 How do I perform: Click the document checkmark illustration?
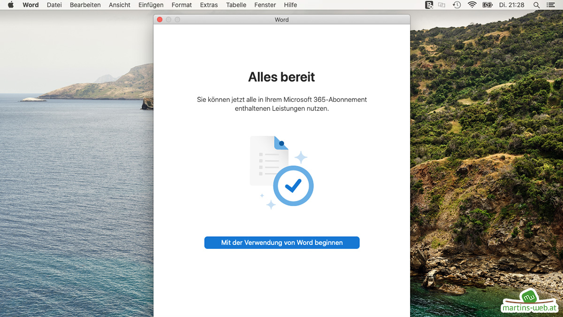pyautogui.click(x=281, y=172)
